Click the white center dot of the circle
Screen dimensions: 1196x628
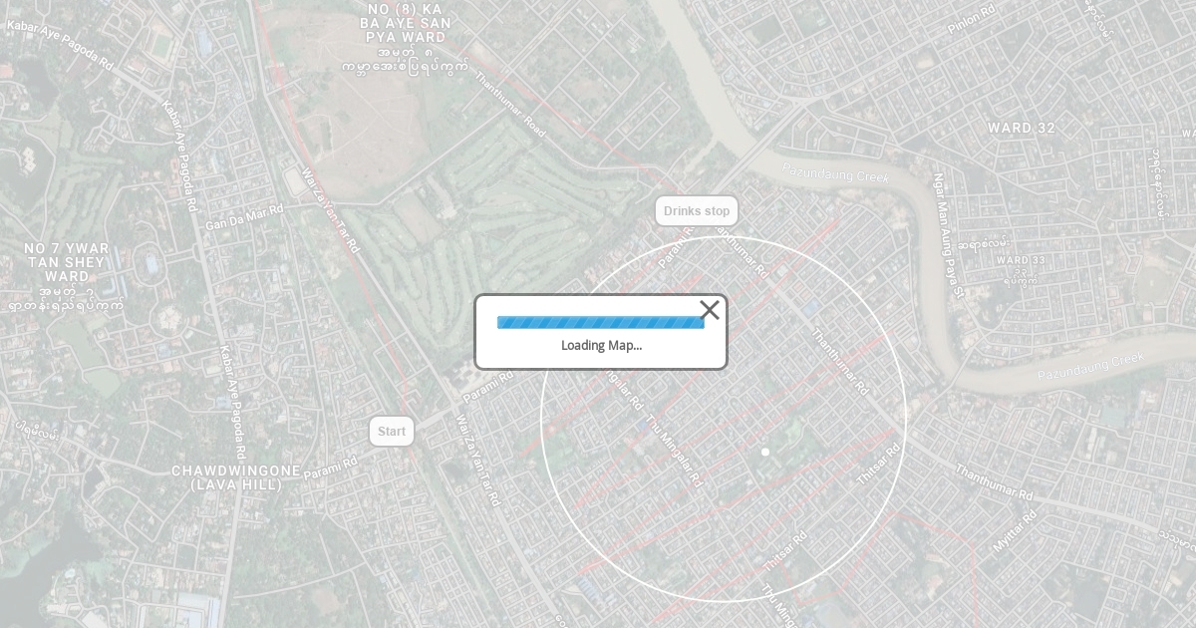(765, 452)
